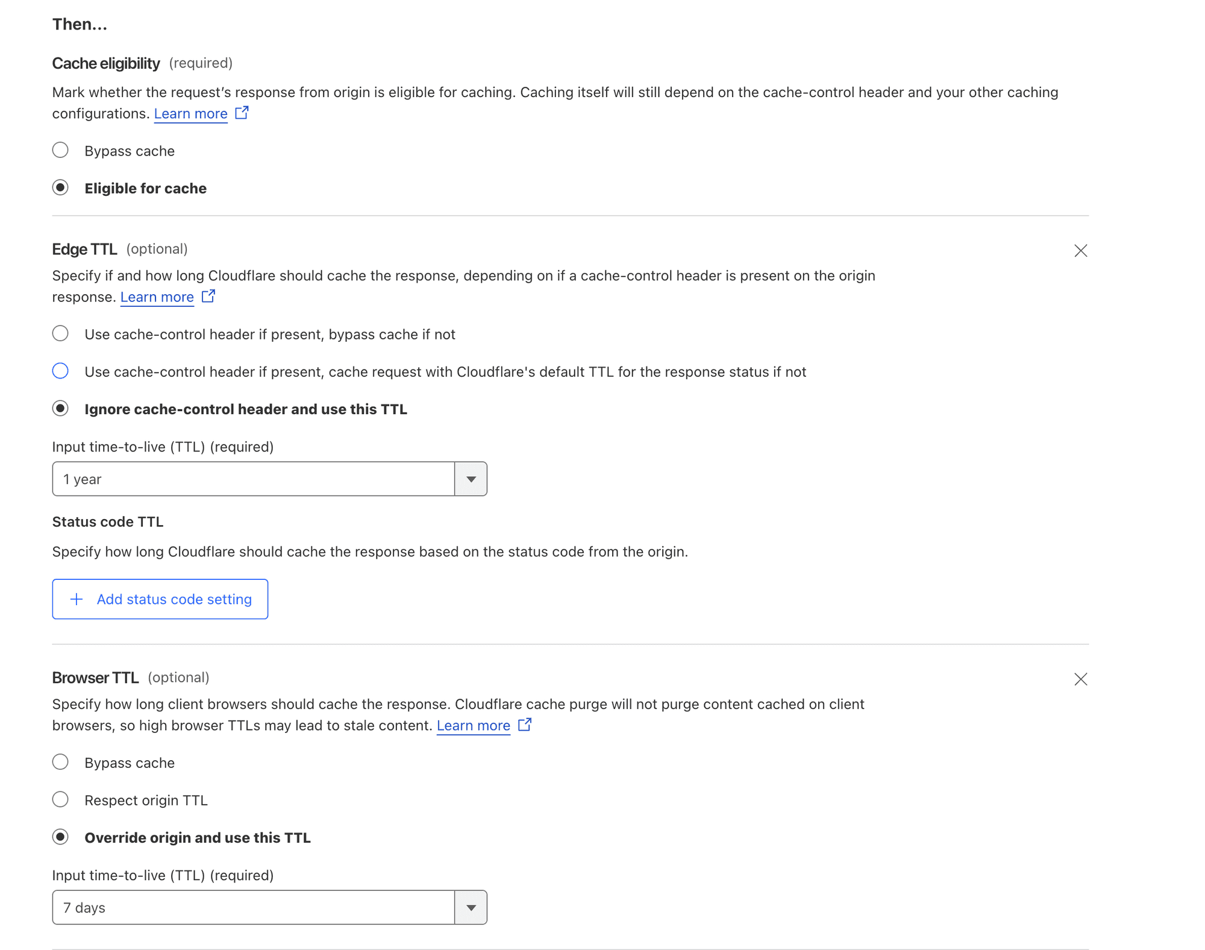Select the Eligible for cache radio button
Screen dimensions: 1205x950
(60, 187)
